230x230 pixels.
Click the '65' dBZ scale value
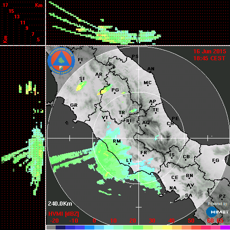[220, 221]
